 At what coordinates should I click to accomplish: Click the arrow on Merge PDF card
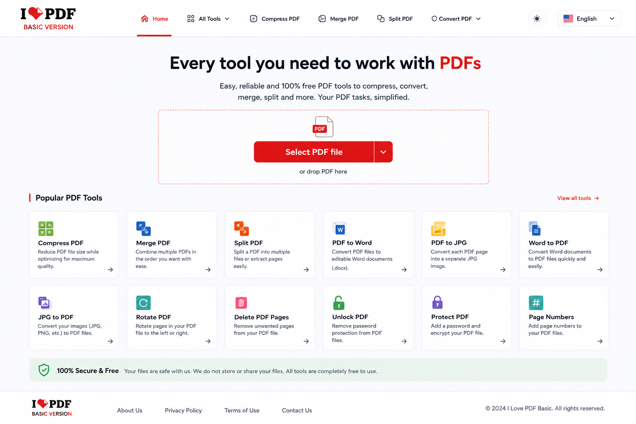[x=208, y=270]
